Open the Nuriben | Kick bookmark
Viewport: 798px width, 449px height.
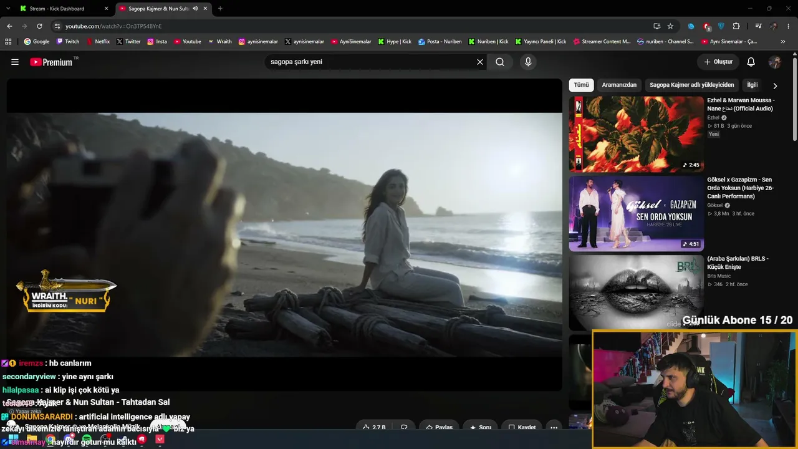488,42
